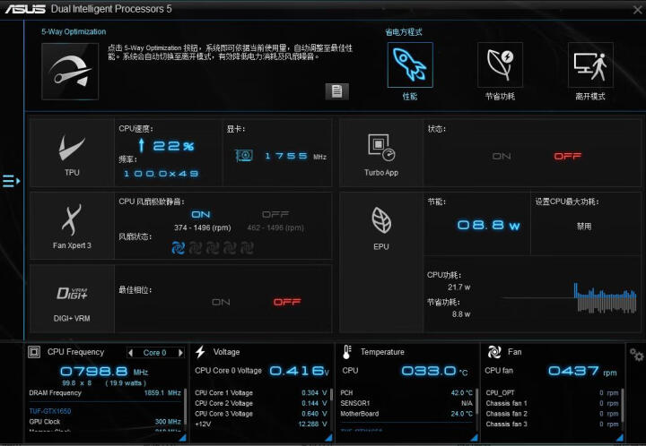Image resolution: width=646 pixels, height=446 pixels.
Task: Click the CPU temperature 033.0 °C readout
Action: click(434, 371)
